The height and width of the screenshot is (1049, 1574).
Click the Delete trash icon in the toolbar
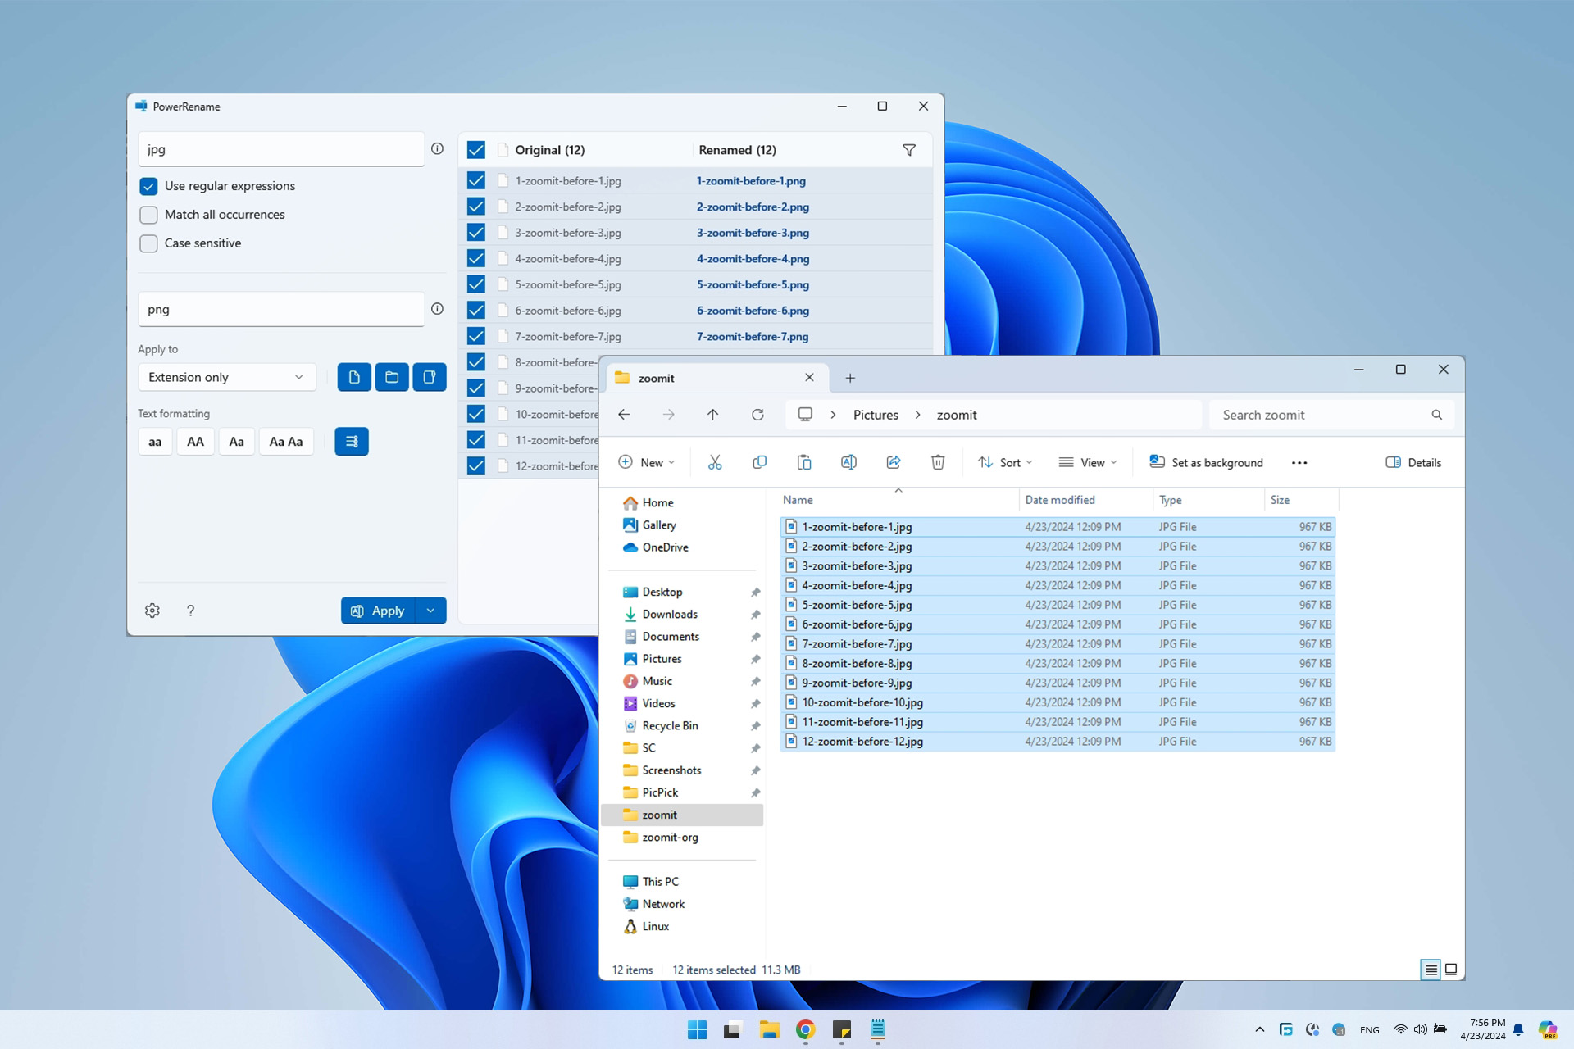938,462
